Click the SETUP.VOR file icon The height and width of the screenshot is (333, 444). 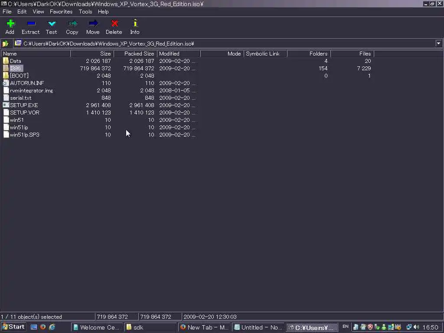(x=6, y=112)
